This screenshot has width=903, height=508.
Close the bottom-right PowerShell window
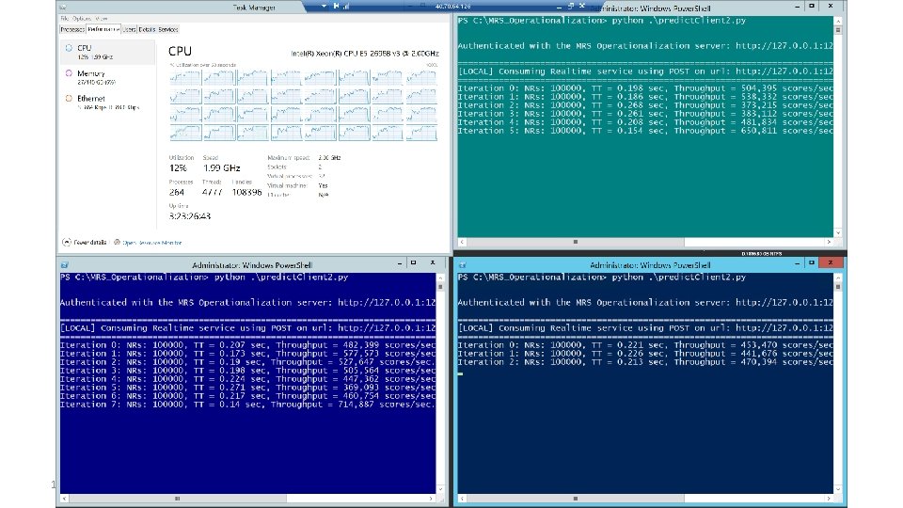[831, 262]
